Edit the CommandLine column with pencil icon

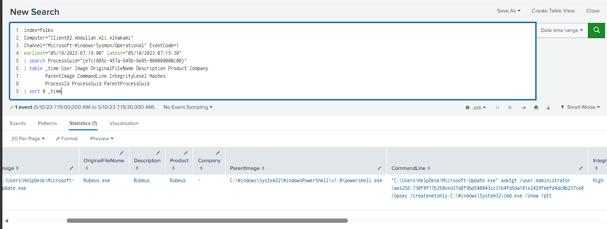coord(581,168)
